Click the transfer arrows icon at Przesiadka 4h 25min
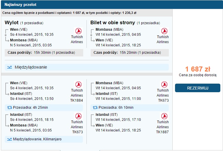The image size is (223, 151). 9,108
